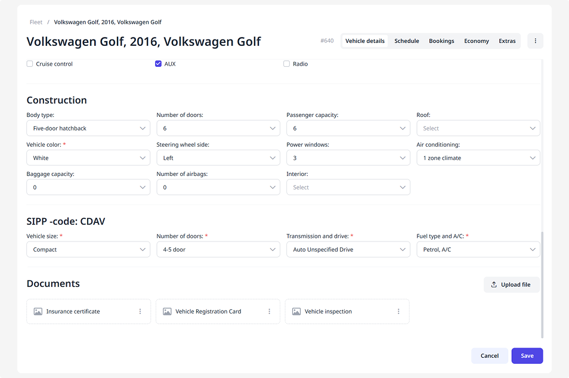The width and height of the screenshot is (569, 378).
Task: Open the Fuel type and A/C dropdown
Action: [x=478, y=250]
